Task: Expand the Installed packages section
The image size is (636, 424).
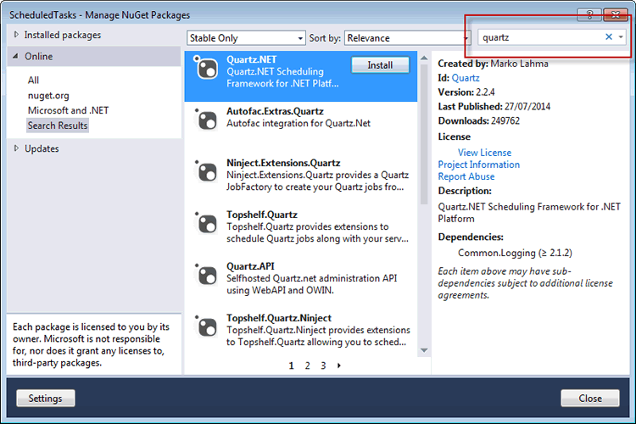Action: (16, 35)
